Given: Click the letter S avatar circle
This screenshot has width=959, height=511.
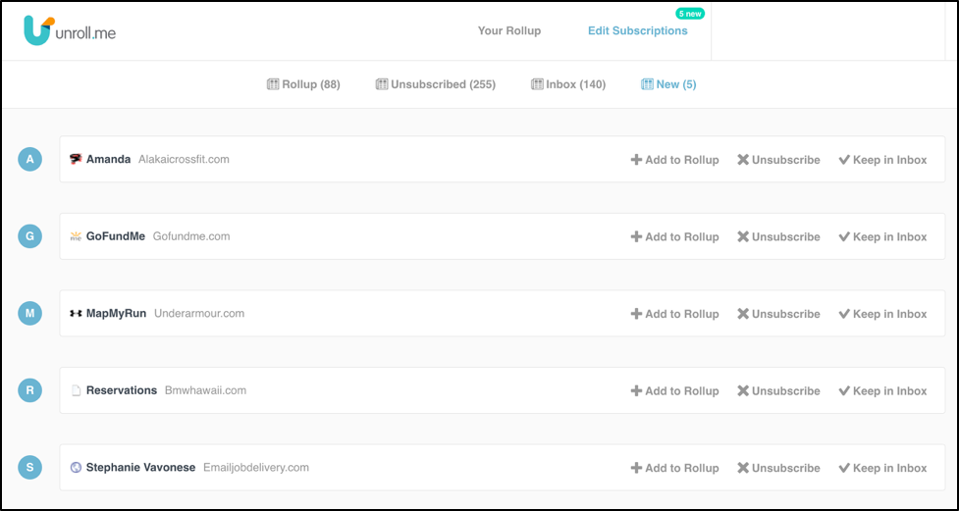Looking at the screenshot, I should pos(30,468).
